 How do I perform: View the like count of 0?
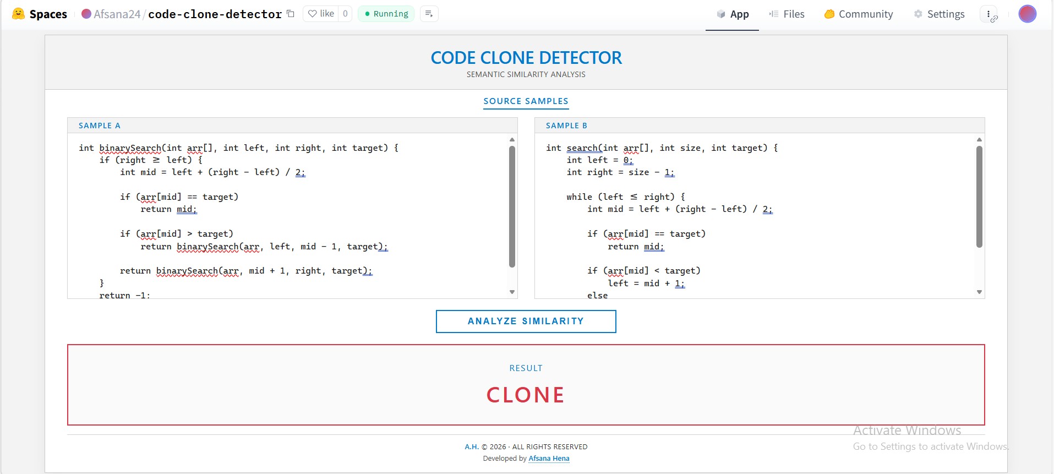345,14
